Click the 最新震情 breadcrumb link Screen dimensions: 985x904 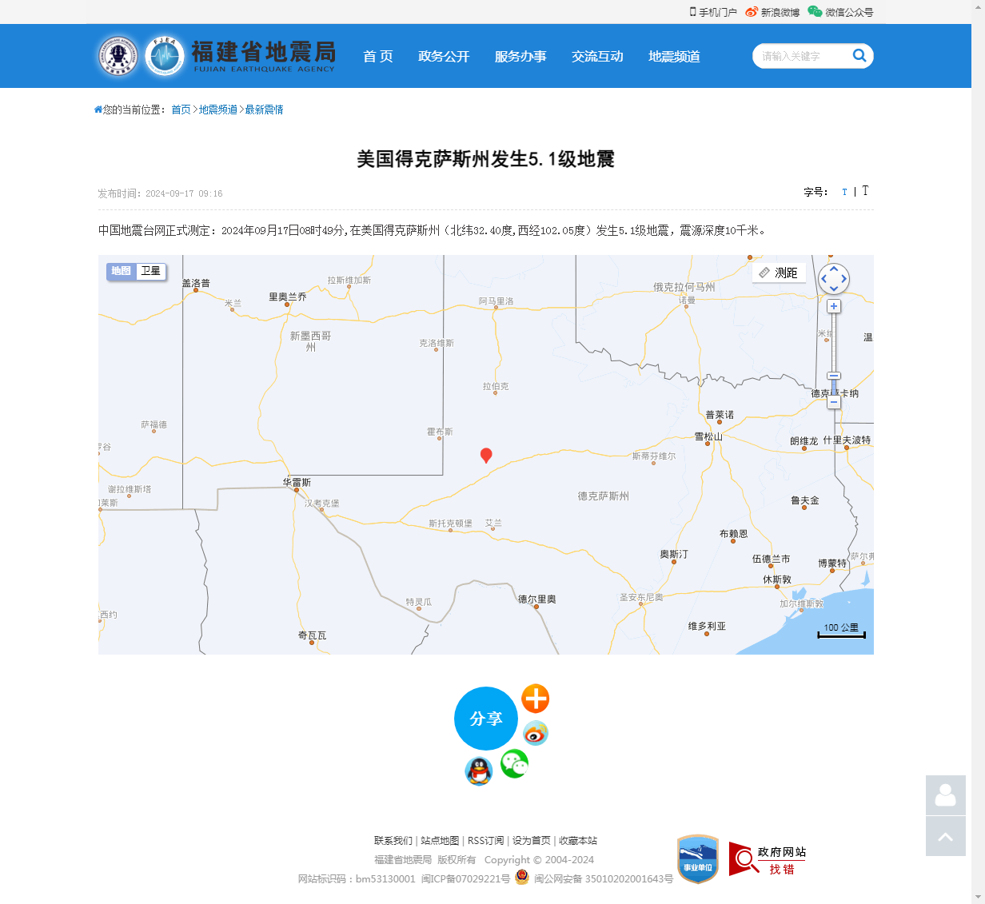coord(264,110)
